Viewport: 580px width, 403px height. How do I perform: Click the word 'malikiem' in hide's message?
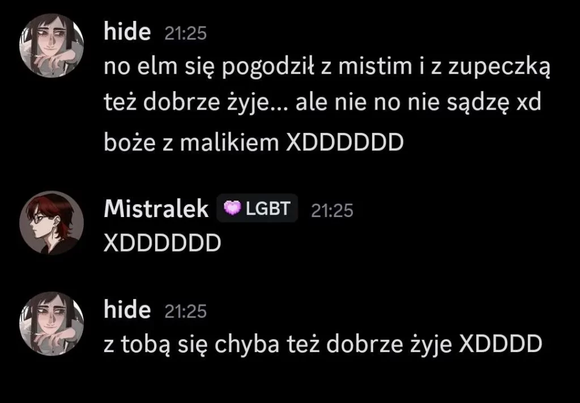tap(229, 142)
